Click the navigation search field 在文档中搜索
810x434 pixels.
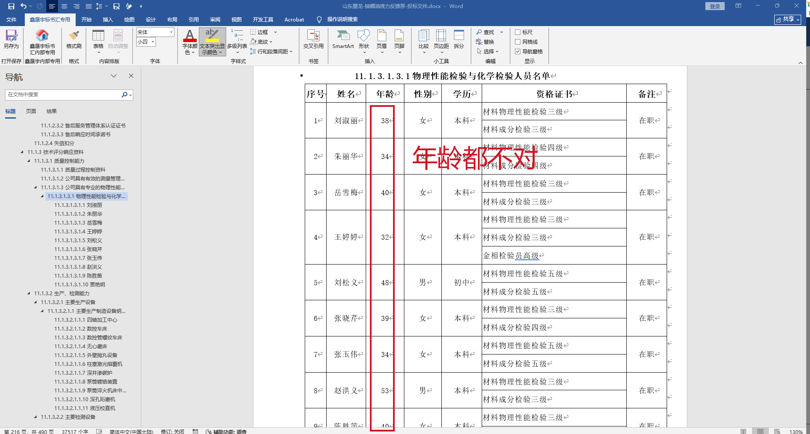[x=63, y=95]
